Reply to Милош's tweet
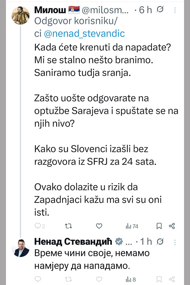 38,226
